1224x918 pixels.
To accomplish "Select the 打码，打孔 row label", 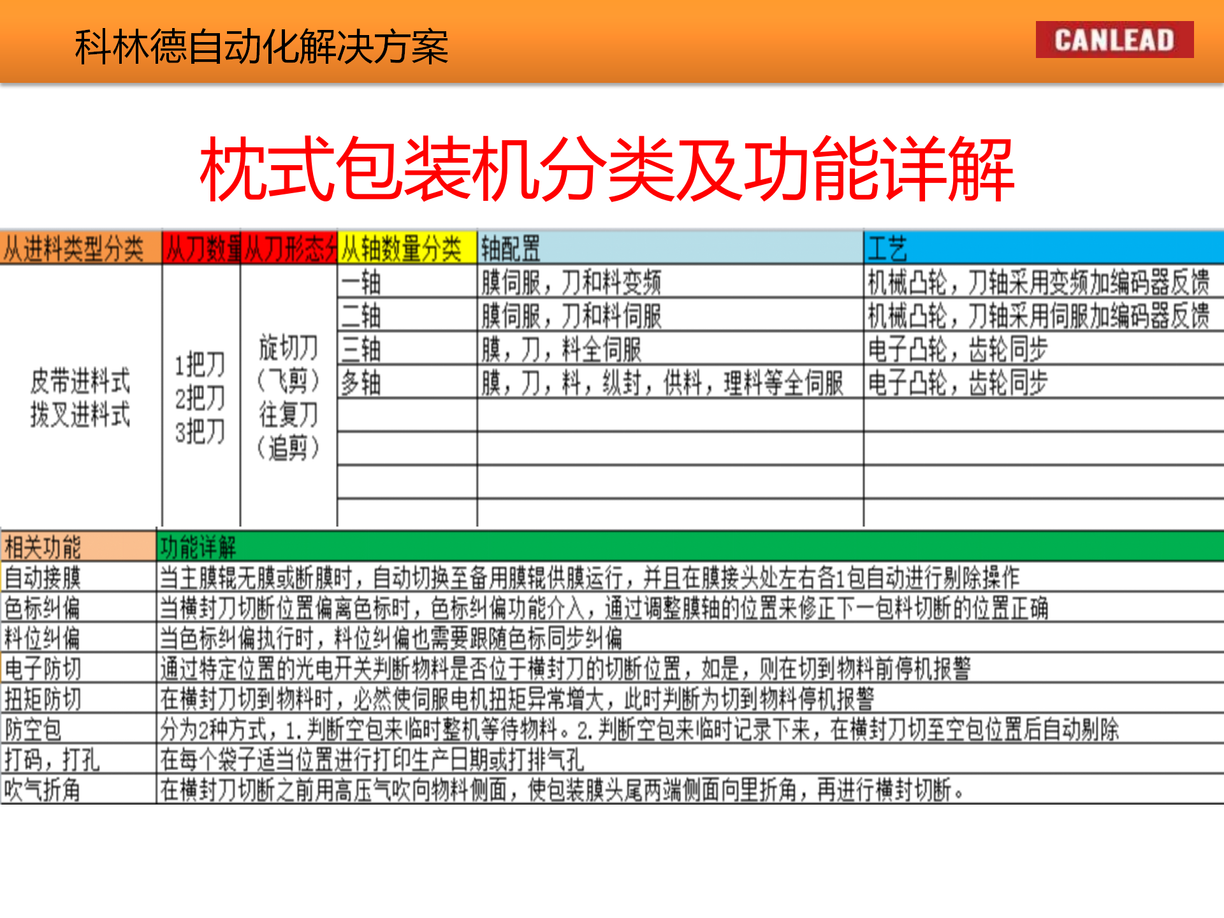I will [x=78, y=759].
